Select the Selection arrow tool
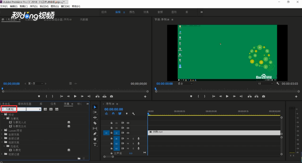Image resolution: width=302 pixels, height=163 pixels. [x=95, y=107]
